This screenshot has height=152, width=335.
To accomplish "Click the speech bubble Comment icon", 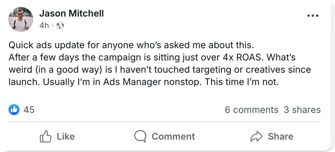I will [140, 137].
